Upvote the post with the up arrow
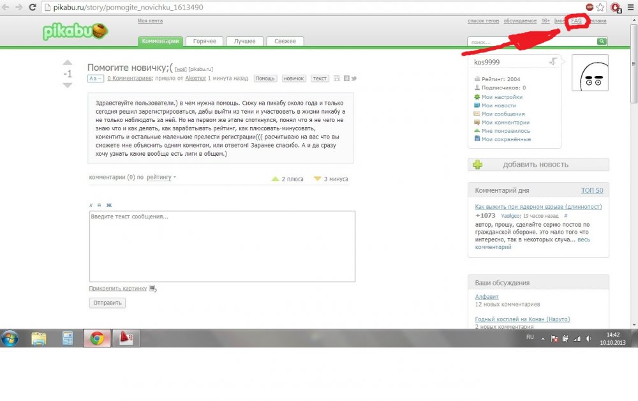Screen dimensions: 638x401 pyautogui.click(x=68, y=63)
